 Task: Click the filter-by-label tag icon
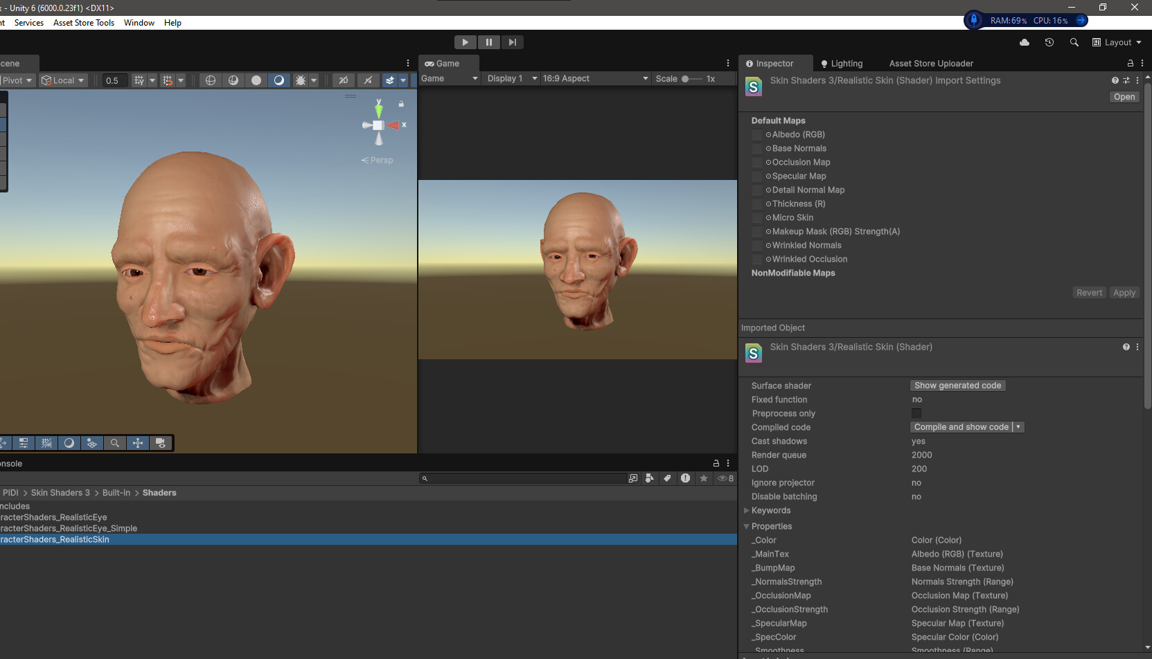667,478
